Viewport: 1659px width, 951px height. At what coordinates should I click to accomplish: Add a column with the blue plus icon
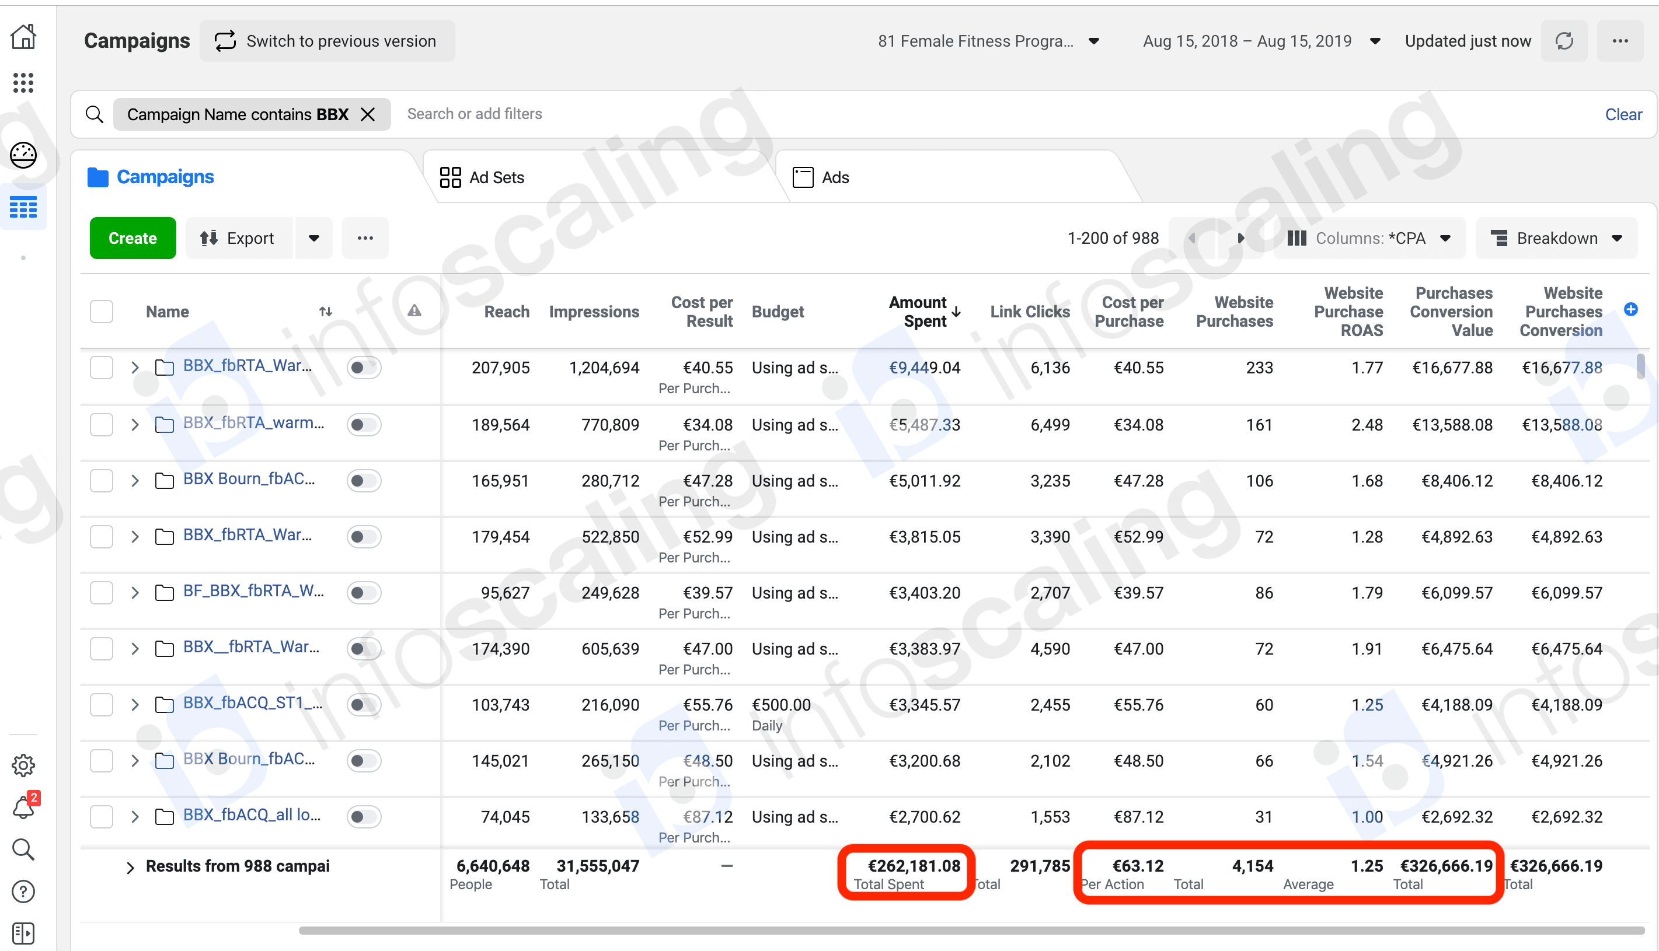(x=1630, y=310)
